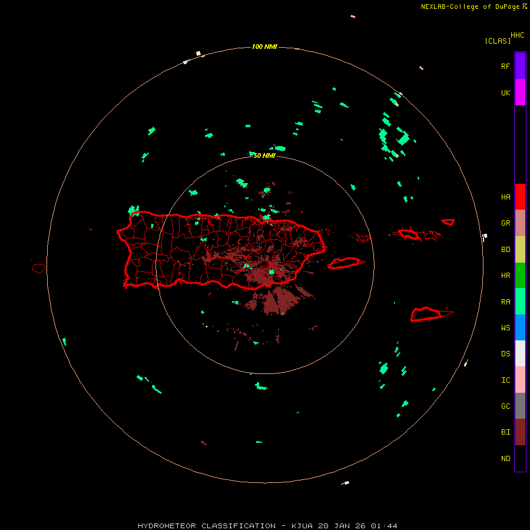The image size is (530, 530).
Task: Click the HR legend label
Action: click(x=505, y=276)
